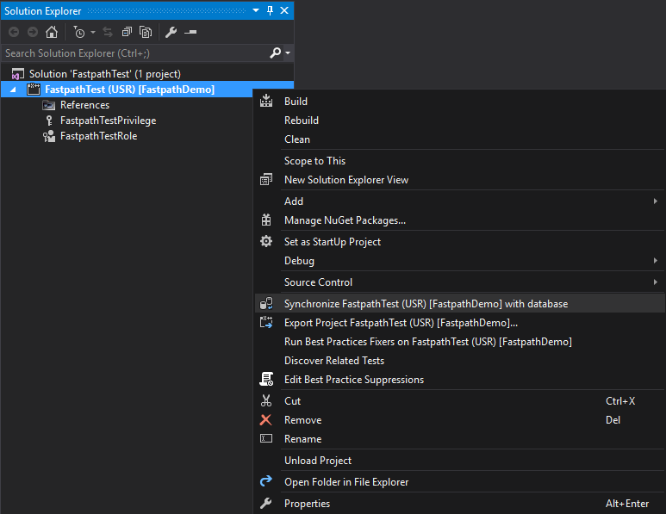Open the search options dropdown arrow
The width and height of the screenshot is (666, 514).
click(x=288, y=53)
